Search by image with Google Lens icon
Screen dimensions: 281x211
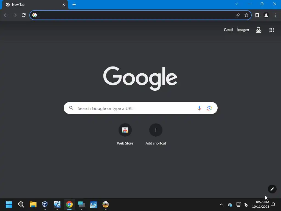point(209,108)
